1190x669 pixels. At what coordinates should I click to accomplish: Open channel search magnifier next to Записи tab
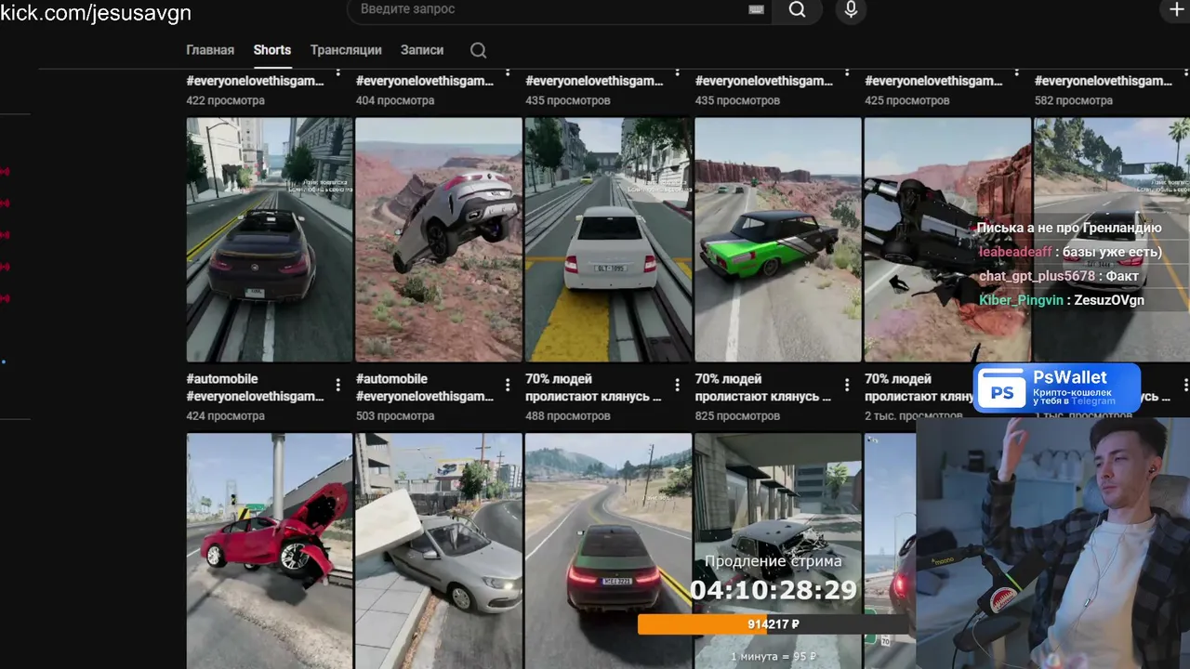point(478,50)
